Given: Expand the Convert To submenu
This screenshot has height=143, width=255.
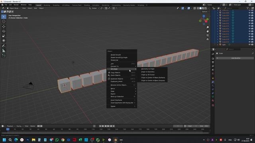Looking at the screenshot, I should 122,66.
